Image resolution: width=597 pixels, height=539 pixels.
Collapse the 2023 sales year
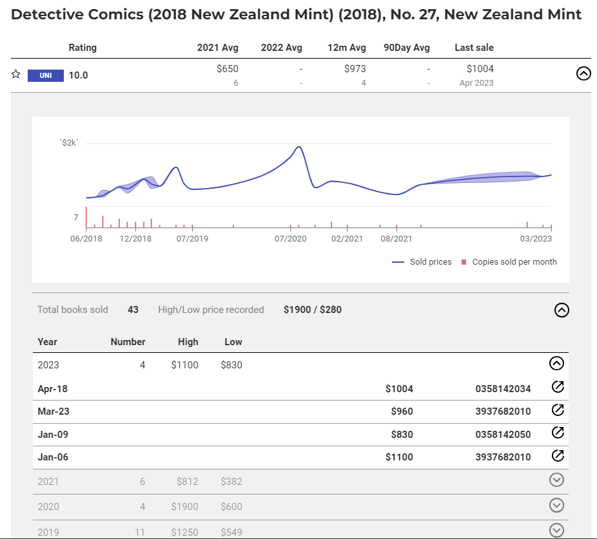556,363
